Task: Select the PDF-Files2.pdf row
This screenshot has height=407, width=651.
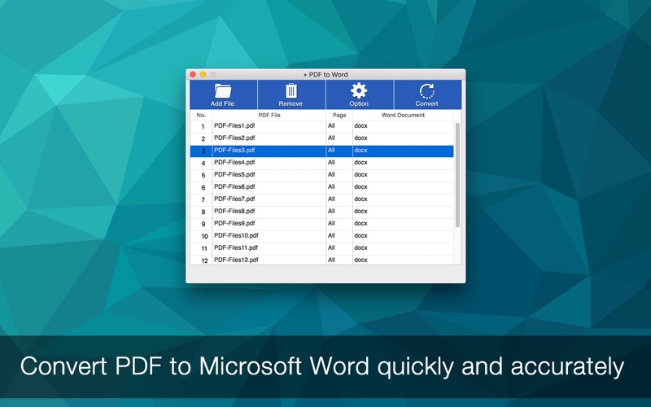Action: (x=321, y=138)
